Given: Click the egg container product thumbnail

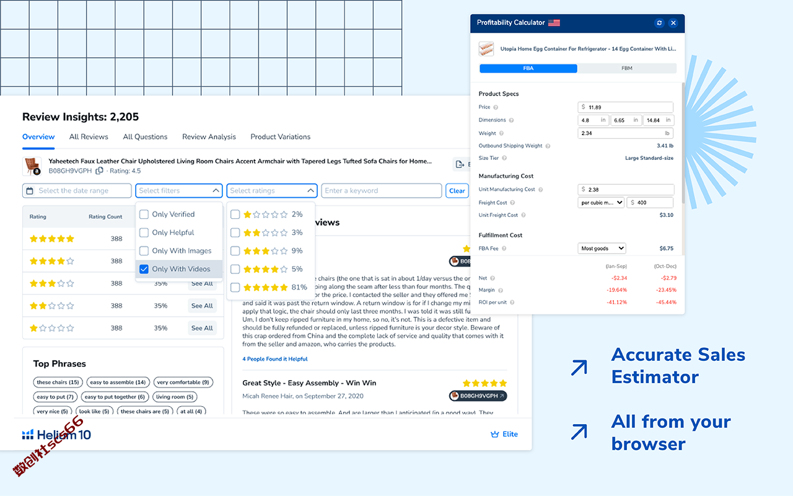Looking at the screenshot, I should (486, 48).
